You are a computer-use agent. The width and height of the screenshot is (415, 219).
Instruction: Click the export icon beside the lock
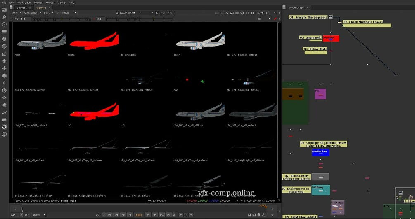coord(264,215)
